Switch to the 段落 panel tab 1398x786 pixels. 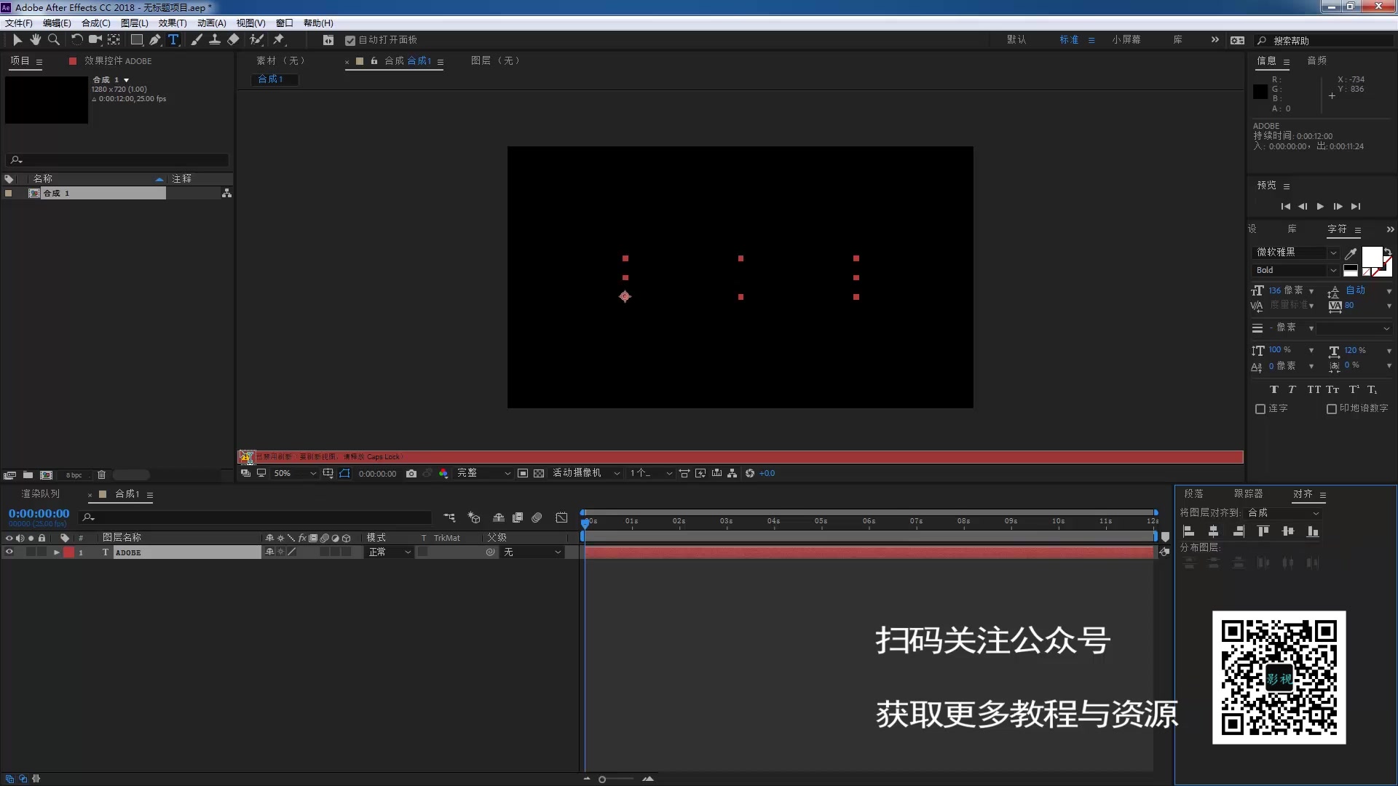[1193, 494]
